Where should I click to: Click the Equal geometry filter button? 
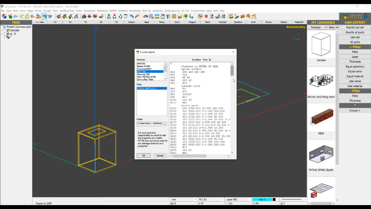tap(355, 66)
